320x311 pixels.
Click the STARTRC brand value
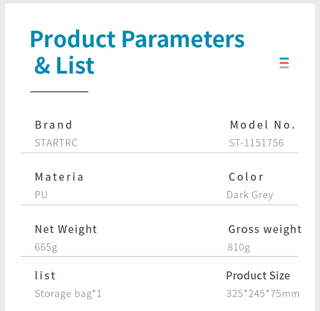[56, 143]
